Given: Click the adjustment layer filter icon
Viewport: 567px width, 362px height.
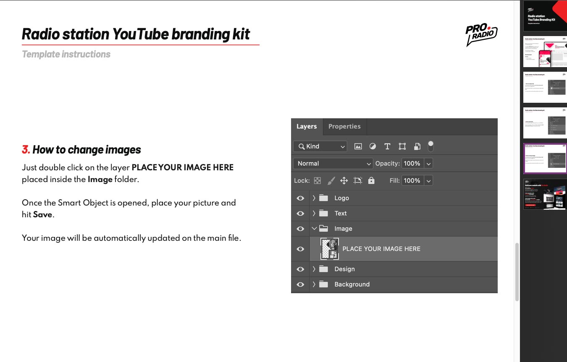Looking at the screenshot, I should click(373, 146).
